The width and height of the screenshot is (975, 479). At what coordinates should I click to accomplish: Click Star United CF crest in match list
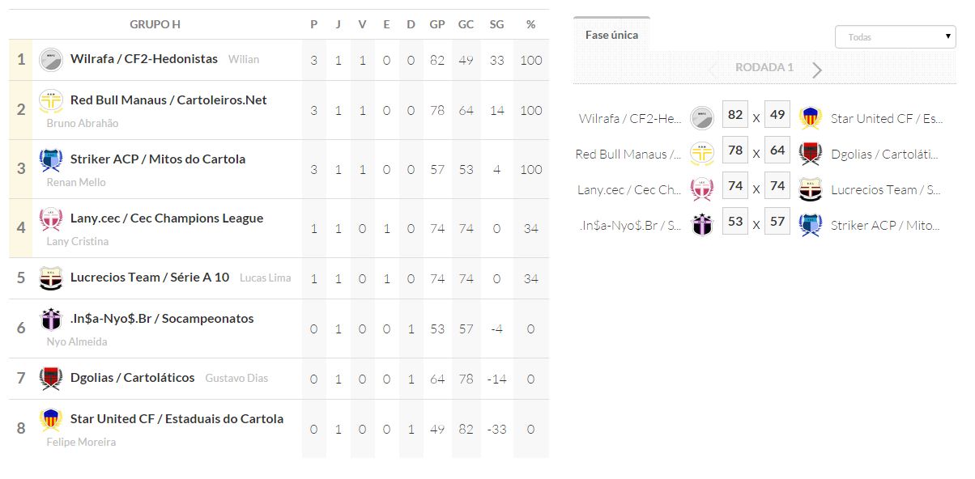[x=811, y=118]
